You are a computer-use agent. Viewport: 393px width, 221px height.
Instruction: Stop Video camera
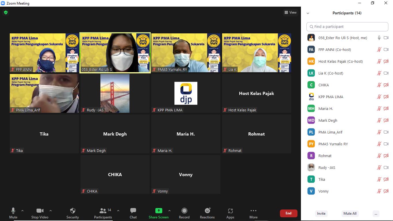[x=40, y=213]
